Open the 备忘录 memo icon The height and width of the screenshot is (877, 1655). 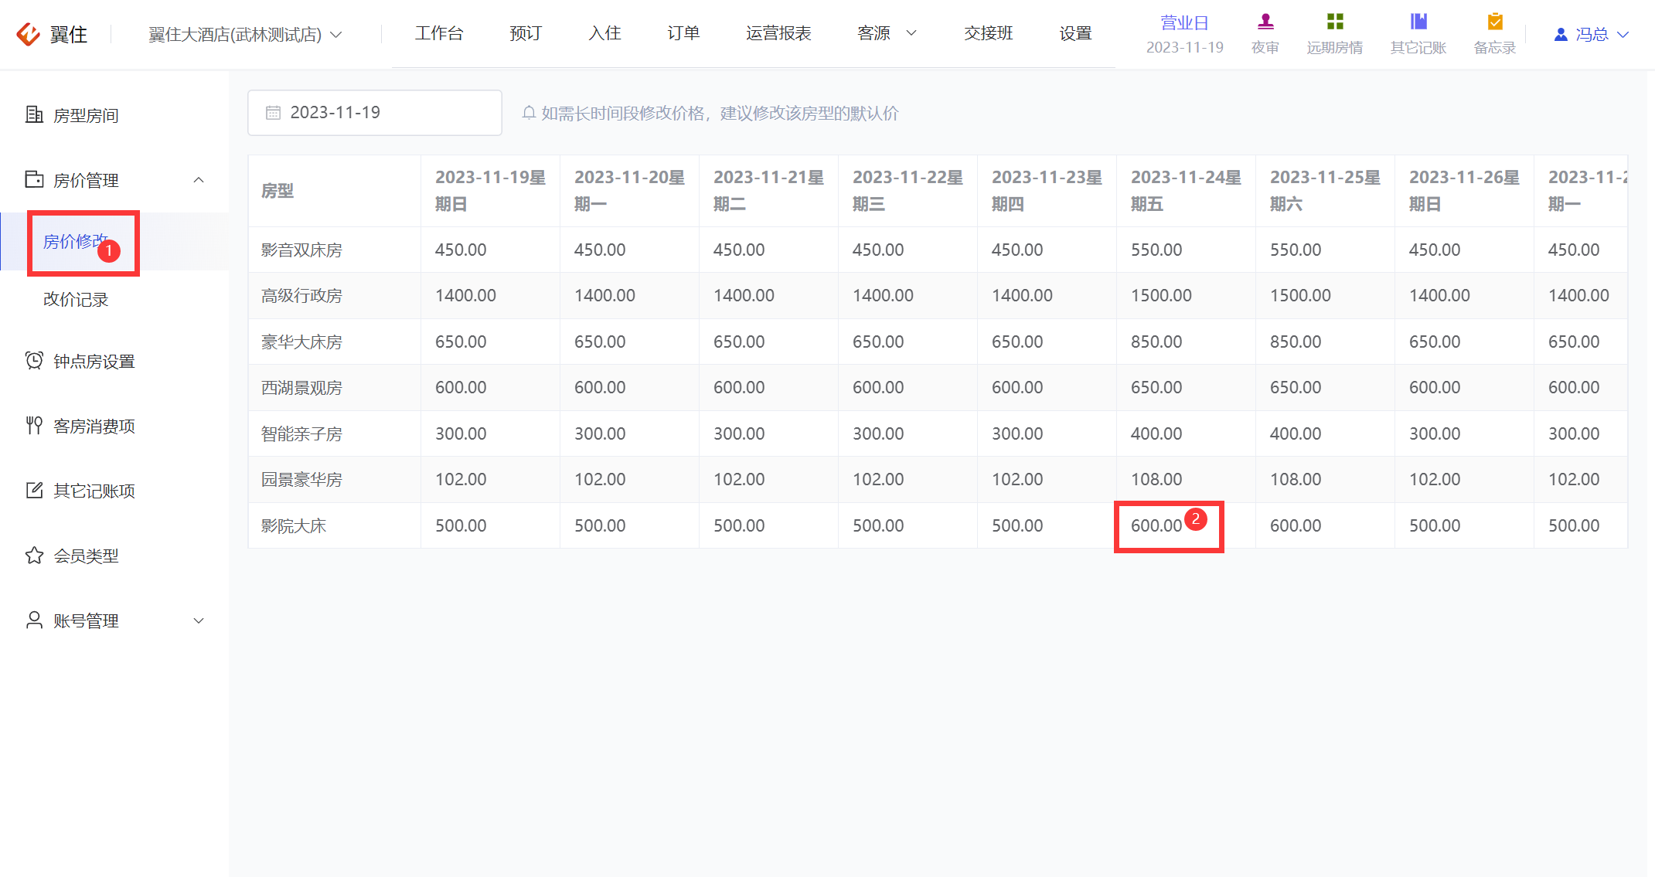pyautogui.click(x=1495, y=22)
